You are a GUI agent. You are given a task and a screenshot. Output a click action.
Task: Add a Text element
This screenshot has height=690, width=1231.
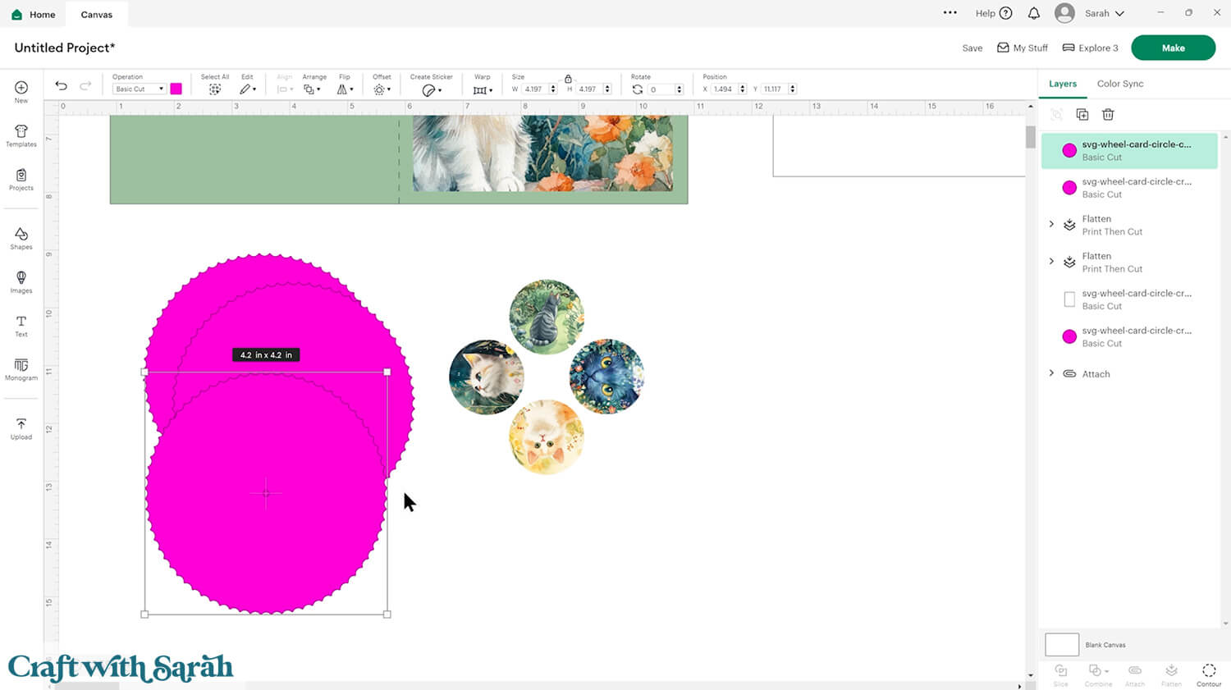[x=21, y=326]
